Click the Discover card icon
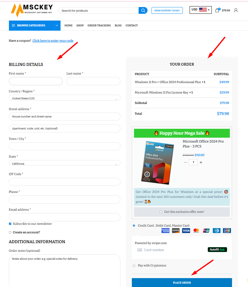 [176, 231]
